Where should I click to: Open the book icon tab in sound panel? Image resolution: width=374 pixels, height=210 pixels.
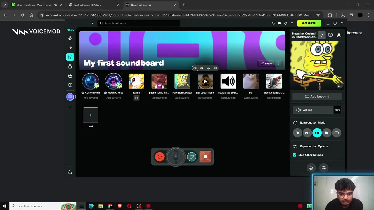(x=330, y=35)
